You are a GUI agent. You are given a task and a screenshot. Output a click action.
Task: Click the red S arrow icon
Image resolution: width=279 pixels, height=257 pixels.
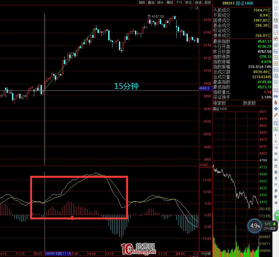click(276, 102)
